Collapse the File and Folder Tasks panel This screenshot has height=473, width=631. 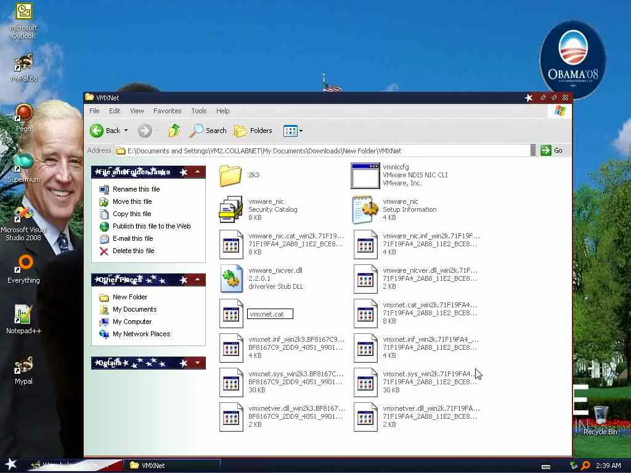pyautogui.click(x=198, y=172)
